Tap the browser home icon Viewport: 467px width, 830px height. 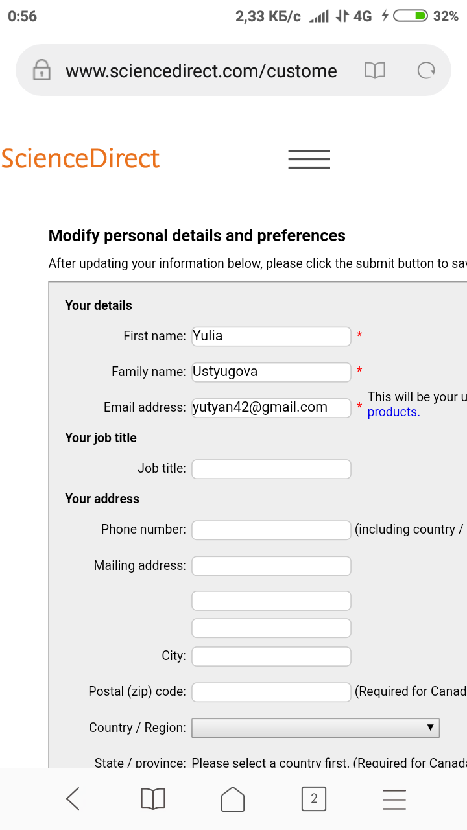click(x=233, y=799)
